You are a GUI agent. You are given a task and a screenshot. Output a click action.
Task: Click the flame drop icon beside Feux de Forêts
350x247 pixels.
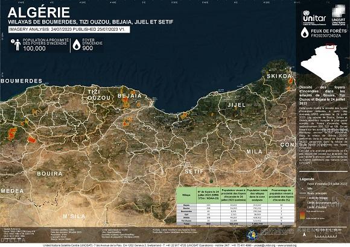305,33
